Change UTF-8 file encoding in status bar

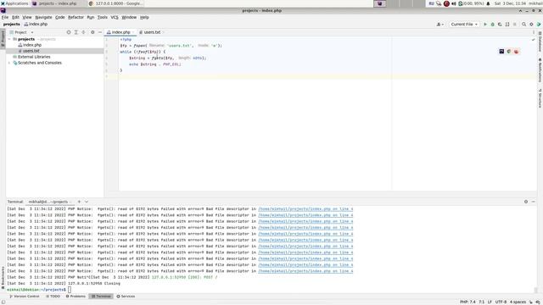(x=501, y=302)
